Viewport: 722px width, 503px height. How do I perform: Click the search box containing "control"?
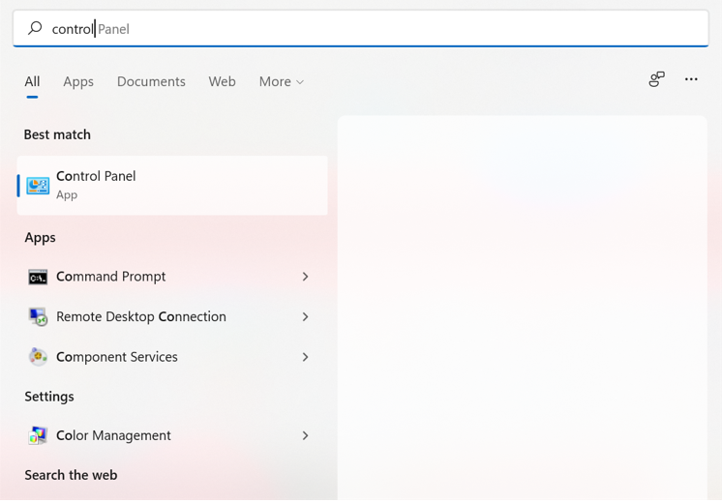[361, 28]
